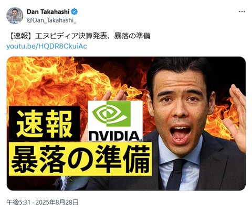Follow the youtu.be/HQDR8CkuiAc link
Screen dimensions: 252x213
click(47, 47)
